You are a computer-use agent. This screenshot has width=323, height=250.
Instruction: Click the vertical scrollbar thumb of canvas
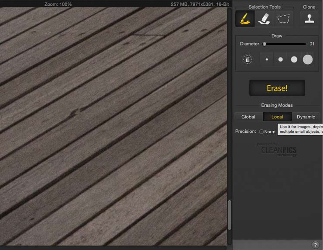click(230, 215)
